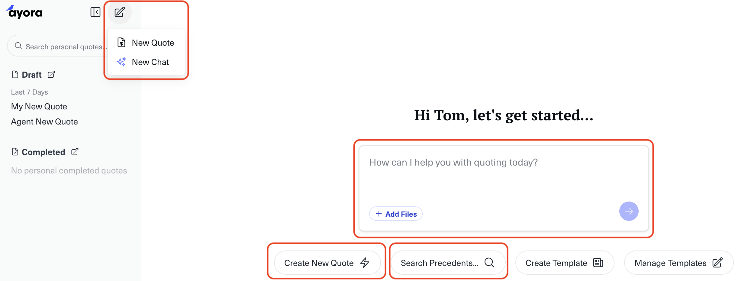Open the My New Quote draft
The height and width of the screenshot is (281, 748).
click(x=39, y=107)
